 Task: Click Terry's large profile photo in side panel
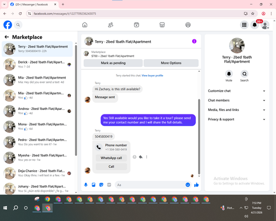pos(237,45)
